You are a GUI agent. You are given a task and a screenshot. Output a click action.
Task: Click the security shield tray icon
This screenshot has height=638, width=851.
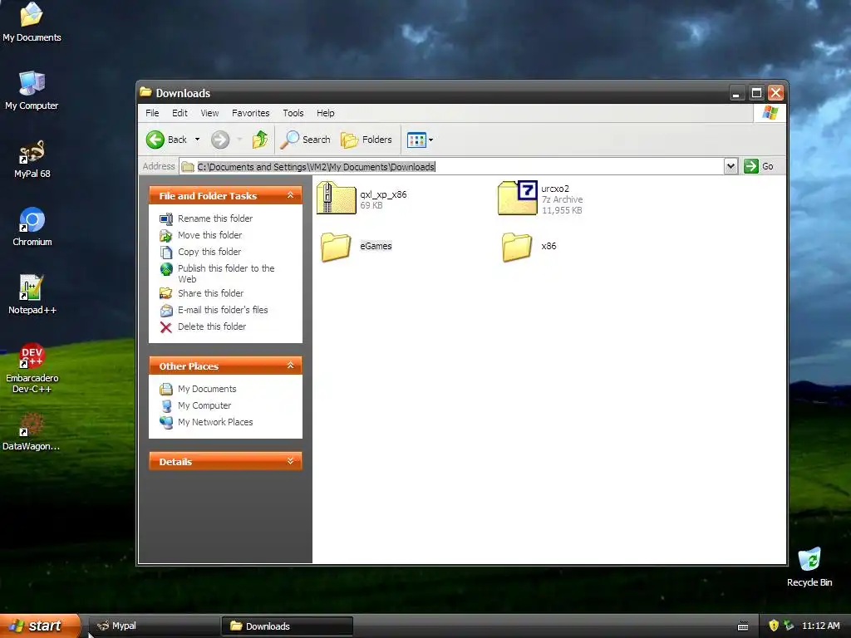click(x=774, y=626)
